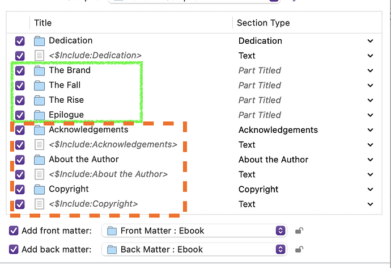Image resolution: width=391 pixels, height=268 pixels.
Task: Open Section Type dropdown for The Brand
Action: 370,70
